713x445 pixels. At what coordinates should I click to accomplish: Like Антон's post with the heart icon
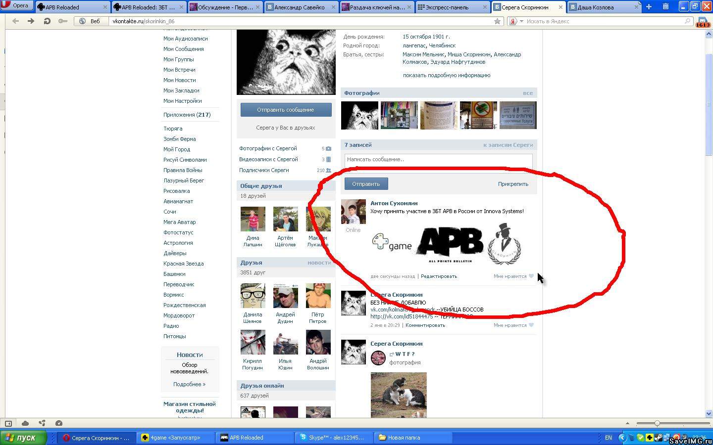531,276
